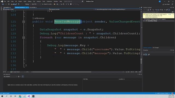175x98 pixels.
Task: Click the No issues found indicator
Action: (15, 72)
